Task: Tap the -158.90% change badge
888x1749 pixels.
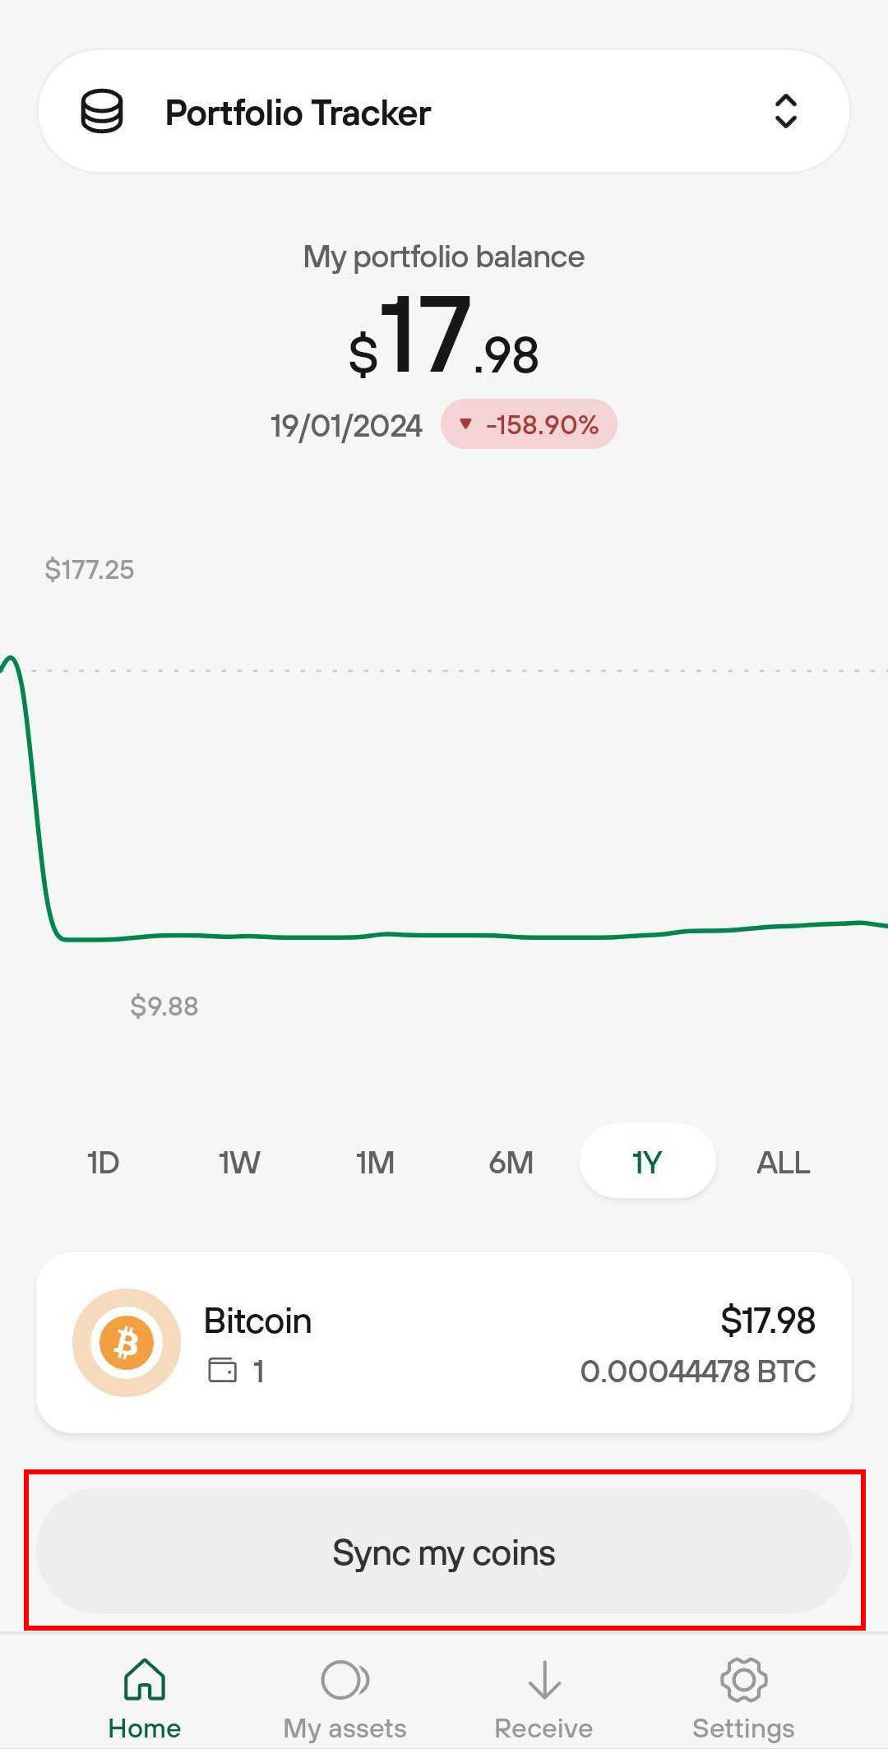Action: click(529, 424)
